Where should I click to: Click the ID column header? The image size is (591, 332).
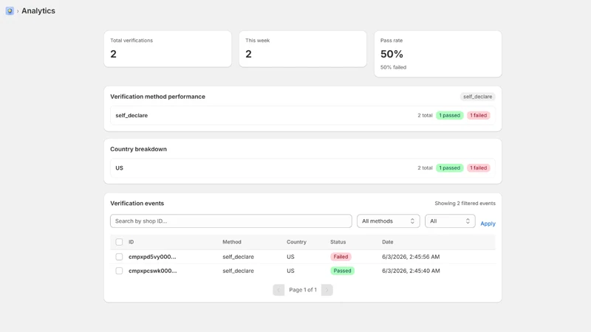pos(131,242)
